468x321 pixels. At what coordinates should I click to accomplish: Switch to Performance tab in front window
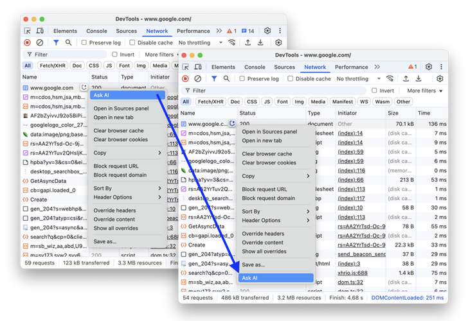tap(351, 67)
